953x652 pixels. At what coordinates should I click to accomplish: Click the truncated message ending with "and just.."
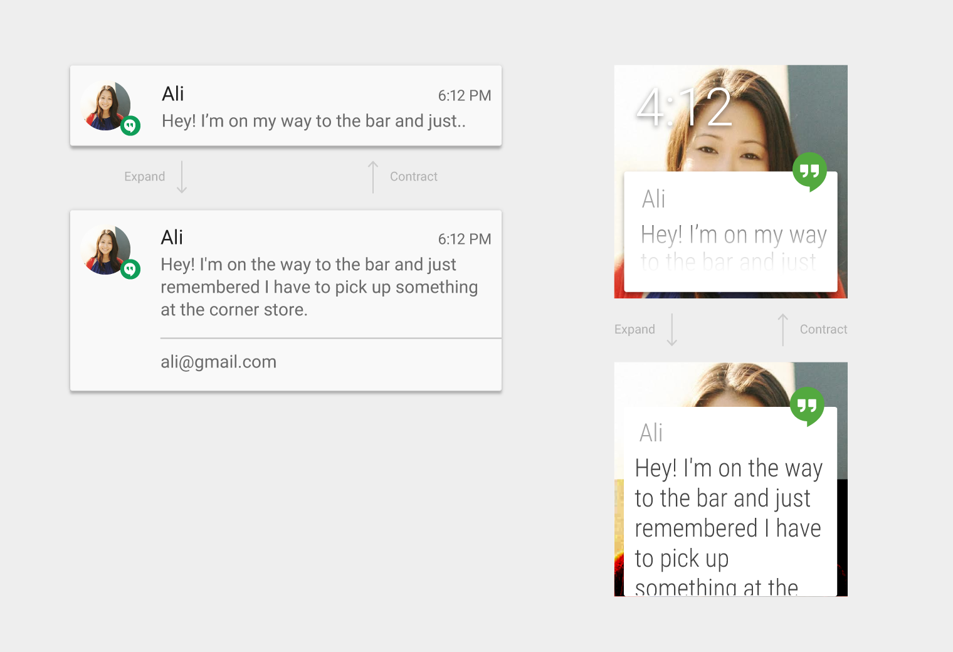(x=313, y=121)
